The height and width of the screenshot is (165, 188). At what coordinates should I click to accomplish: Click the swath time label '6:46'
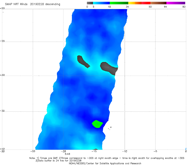click(67, 154)
